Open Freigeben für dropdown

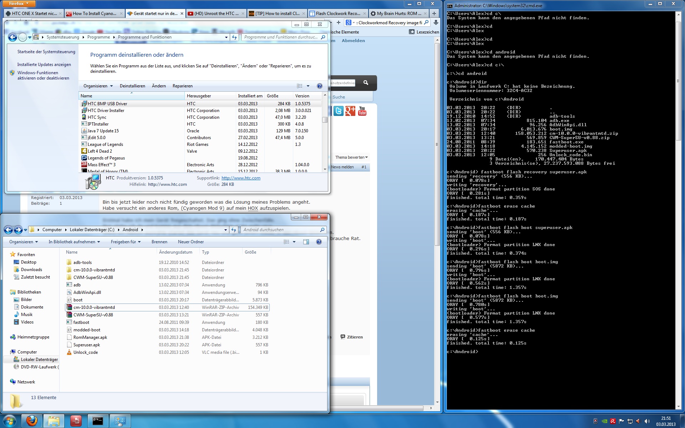[126, 242]
